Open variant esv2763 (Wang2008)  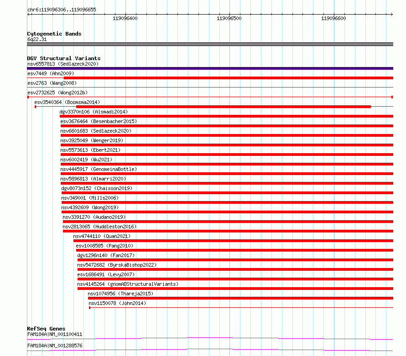tap(52, 83)
